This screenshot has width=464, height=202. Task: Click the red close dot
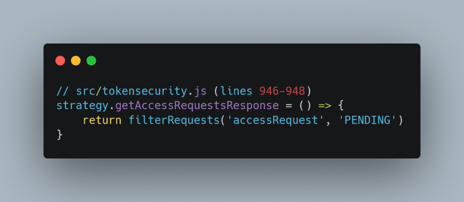pos(60,61)
